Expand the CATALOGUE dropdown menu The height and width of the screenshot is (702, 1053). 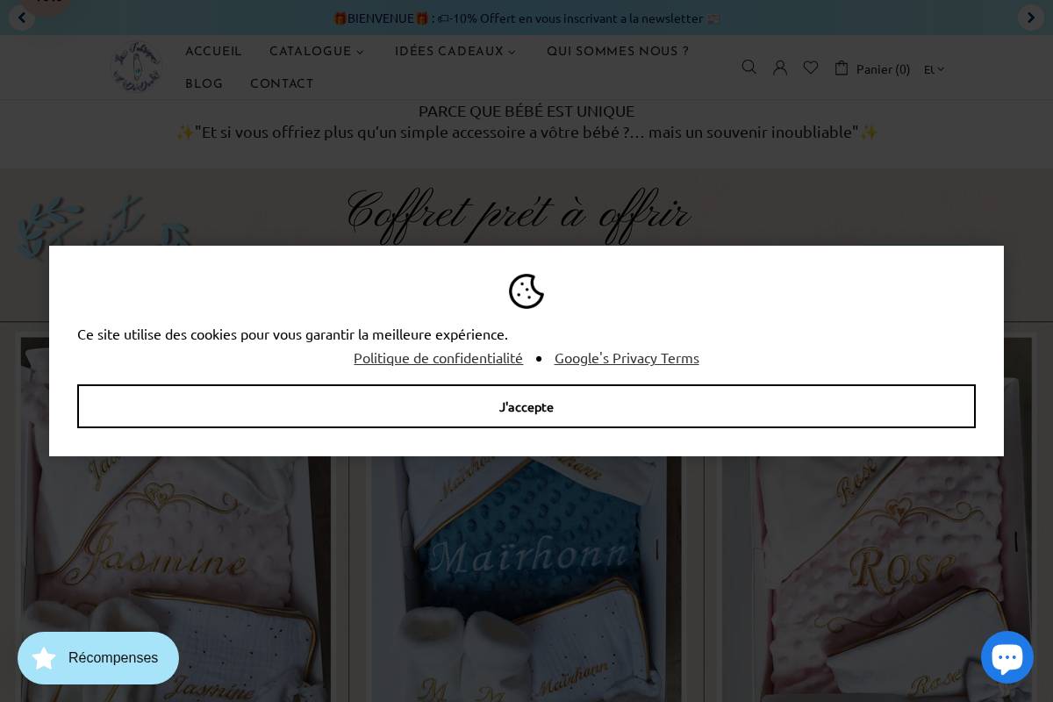(x=316, y=51)
